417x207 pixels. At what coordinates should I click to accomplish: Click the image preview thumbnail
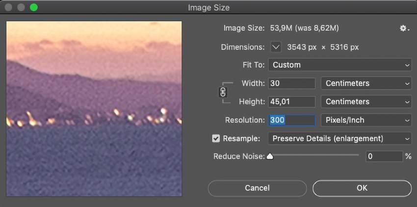(94, 108)
